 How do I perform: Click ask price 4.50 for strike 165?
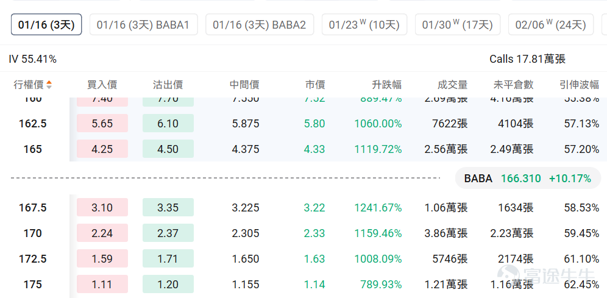point(168,149)
